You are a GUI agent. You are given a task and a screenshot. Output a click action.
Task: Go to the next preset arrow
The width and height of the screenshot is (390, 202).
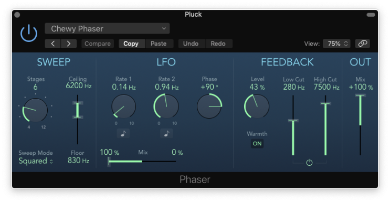click(69, 44)
